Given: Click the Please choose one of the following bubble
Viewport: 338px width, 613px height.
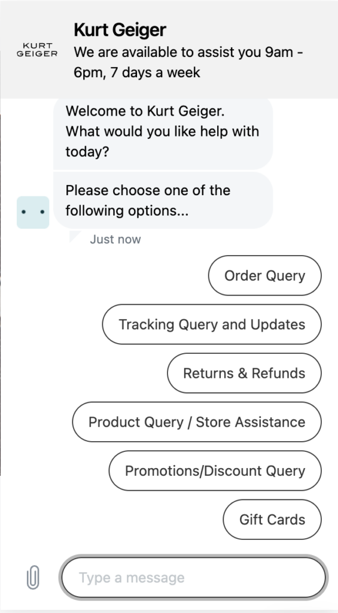Looking at the screenshot, I should tap(163, 200).
